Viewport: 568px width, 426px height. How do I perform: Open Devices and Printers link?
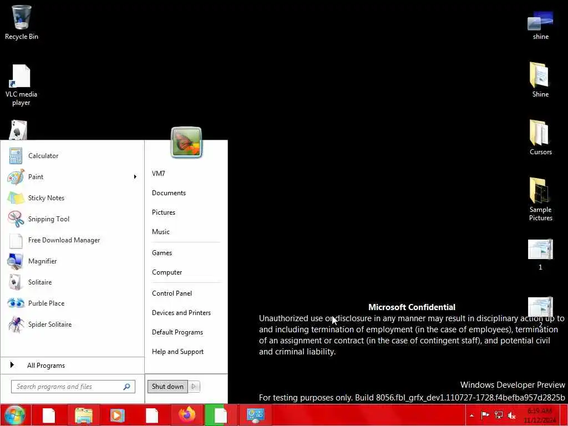click(181, 313)
